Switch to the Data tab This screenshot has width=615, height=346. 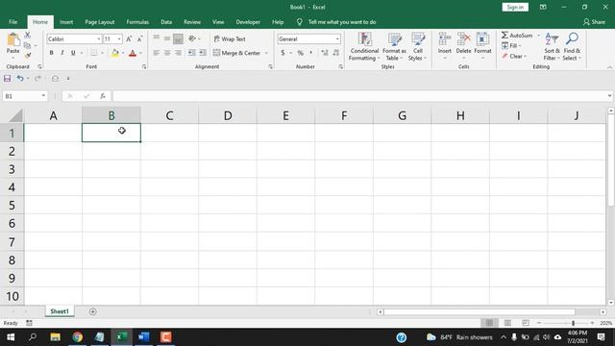[166, 22]
